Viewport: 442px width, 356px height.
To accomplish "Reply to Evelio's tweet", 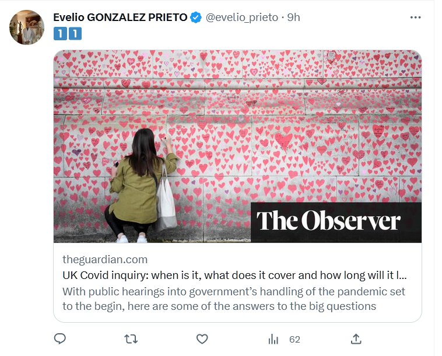I will click(59, 338).
